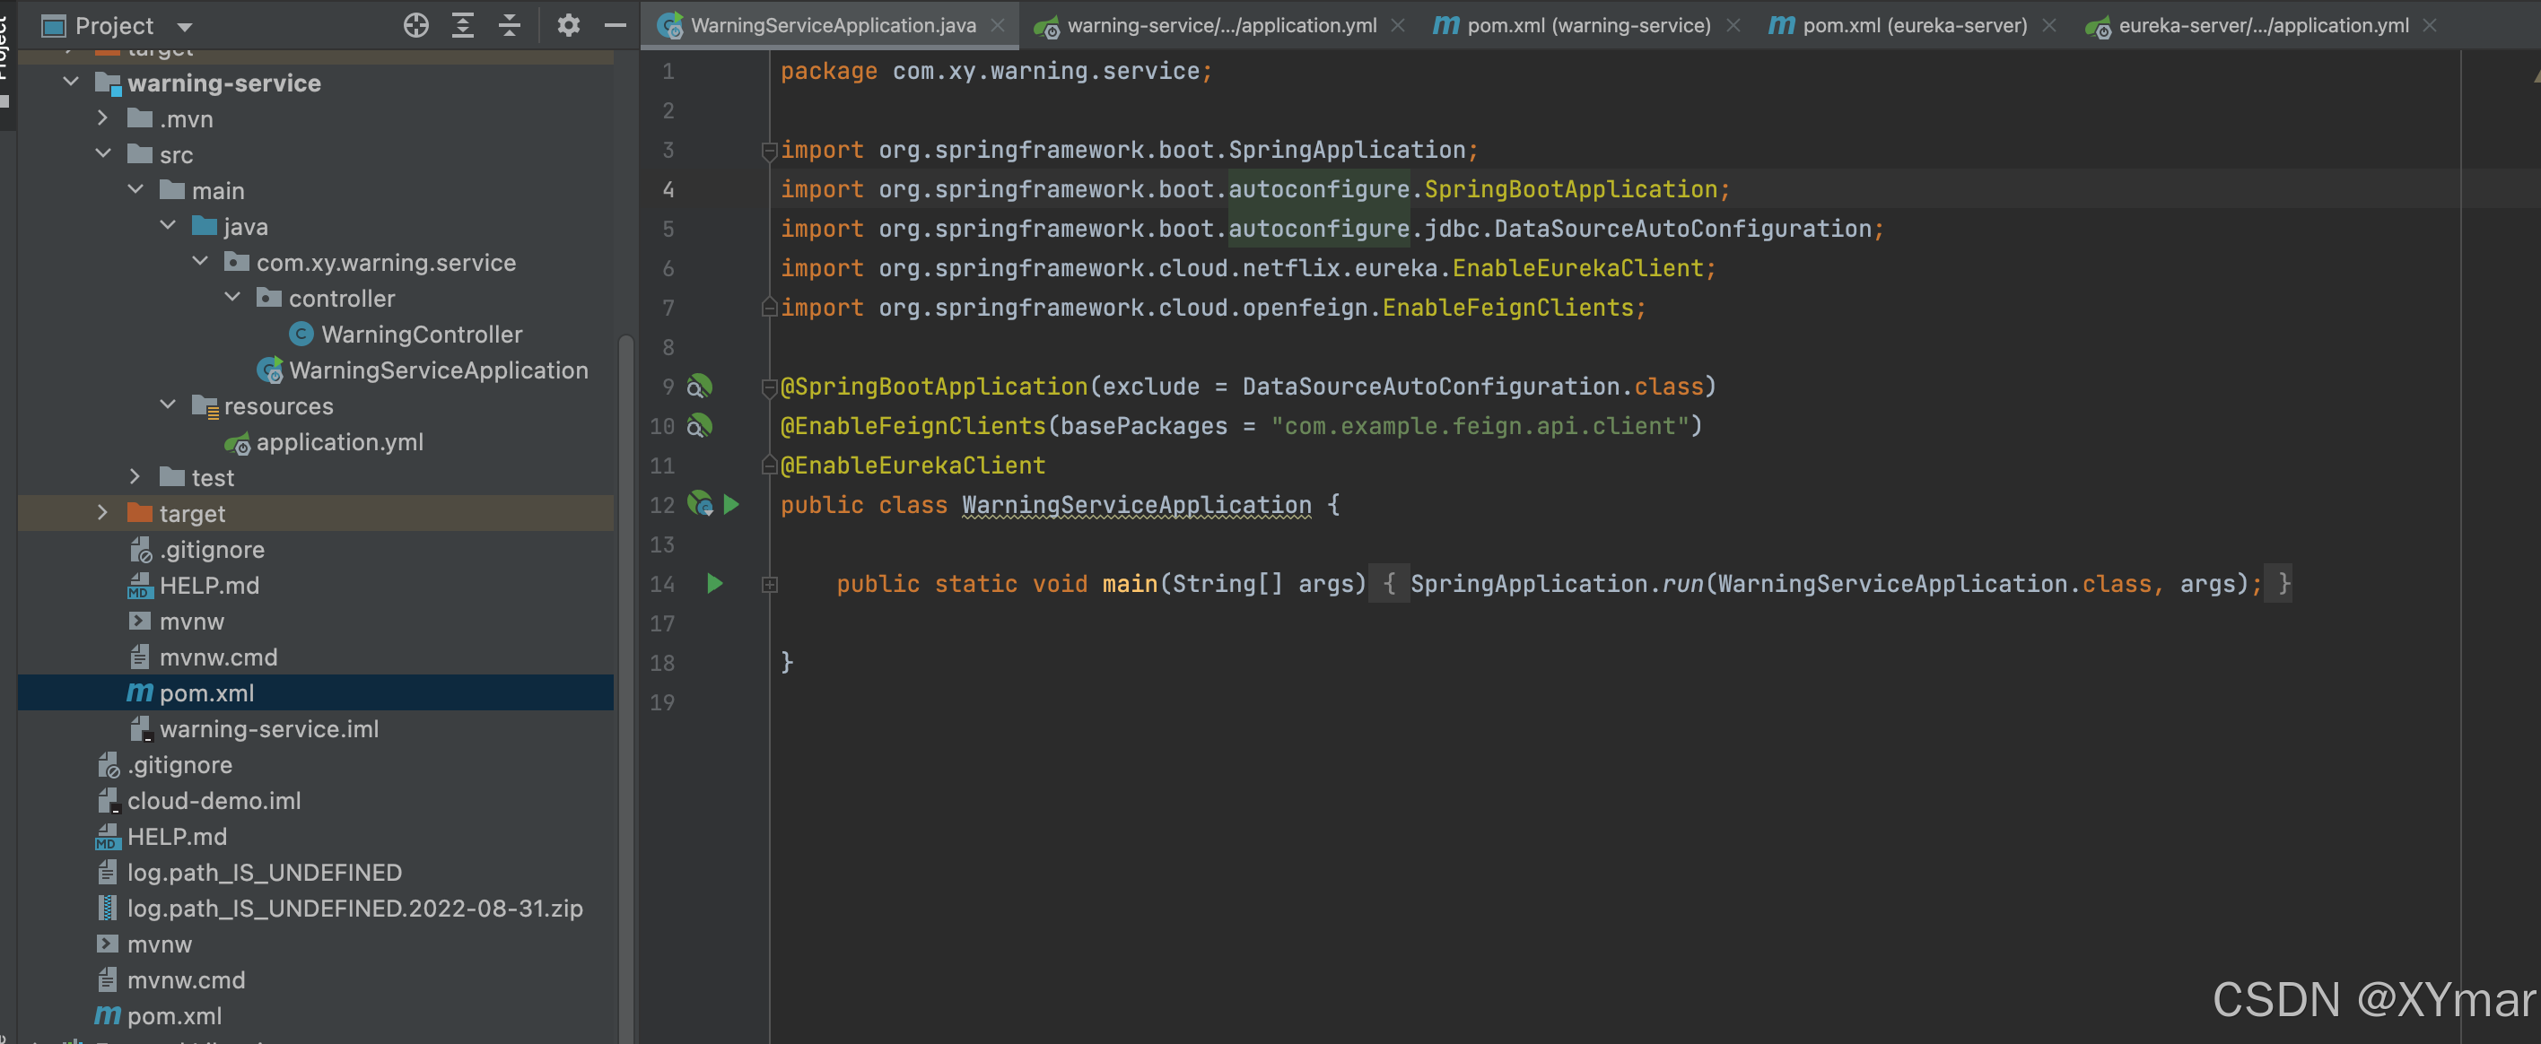Click the Expand All icon in Project panel
Viewport: 2541px width, 1044px height.
[x=463, y=26]
